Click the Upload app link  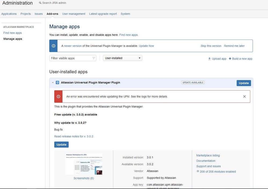(x=219, y=59)
